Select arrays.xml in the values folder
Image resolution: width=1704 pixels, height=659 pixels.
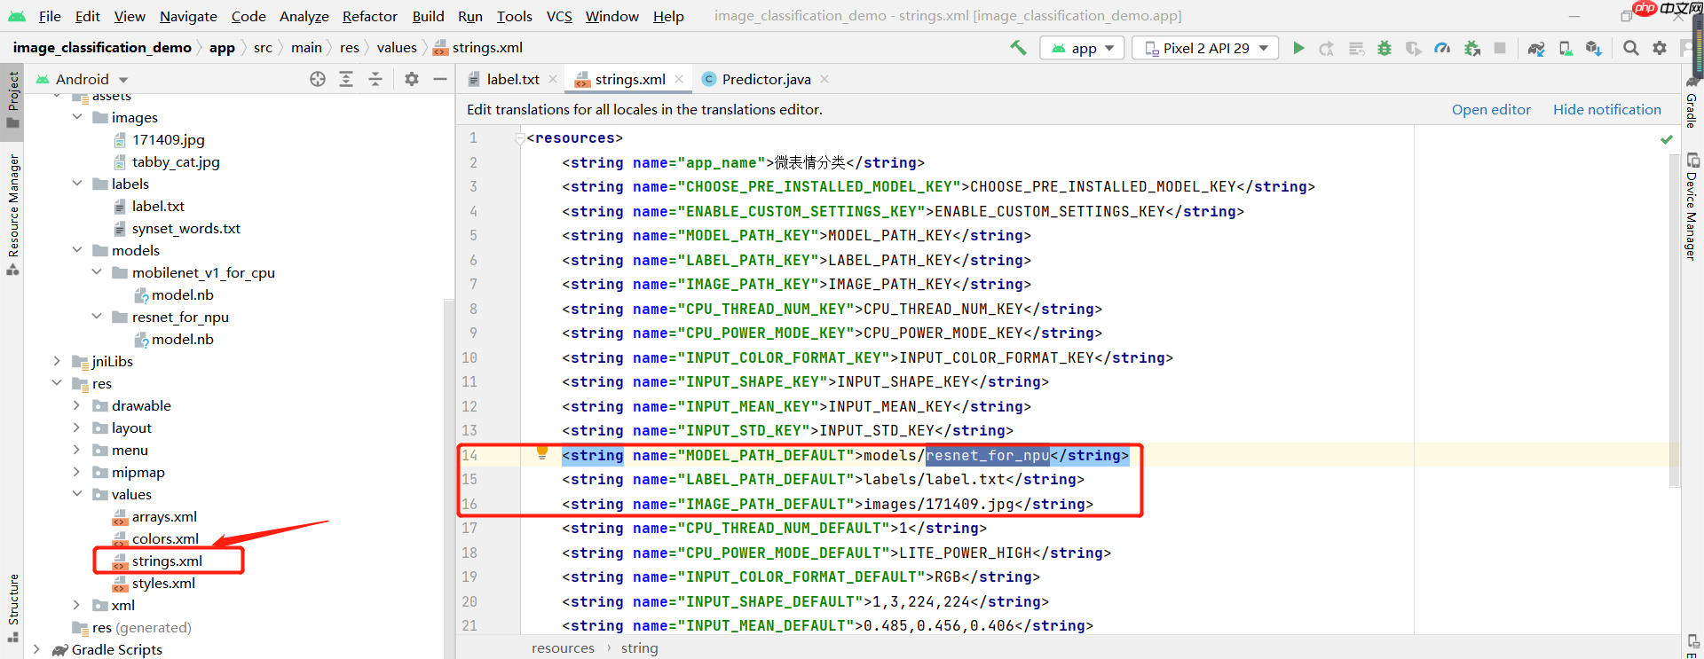pos(164,516)
